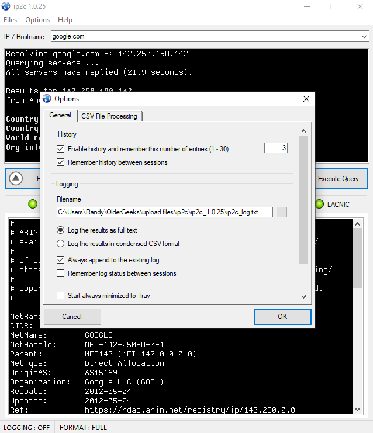
Task: Click the Google LLC (GOGL) organization text
Action: click(124, 382)
